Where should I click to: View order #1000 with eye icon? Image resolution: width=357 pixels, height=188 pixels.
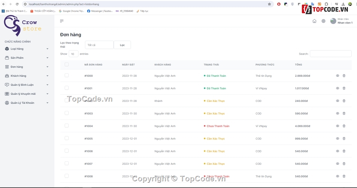(x=338, y=76)
